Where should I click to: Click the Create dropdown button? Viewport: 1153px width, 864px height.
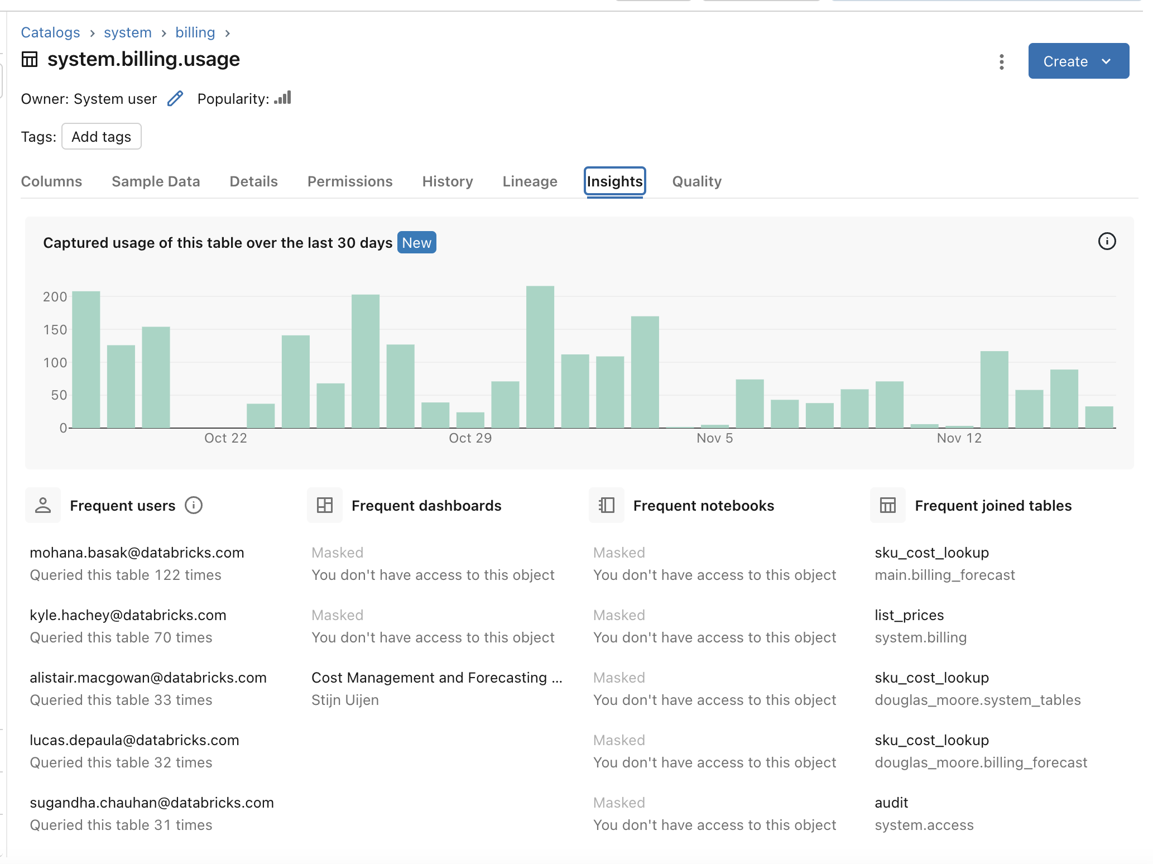click(x=1079, y=61)
